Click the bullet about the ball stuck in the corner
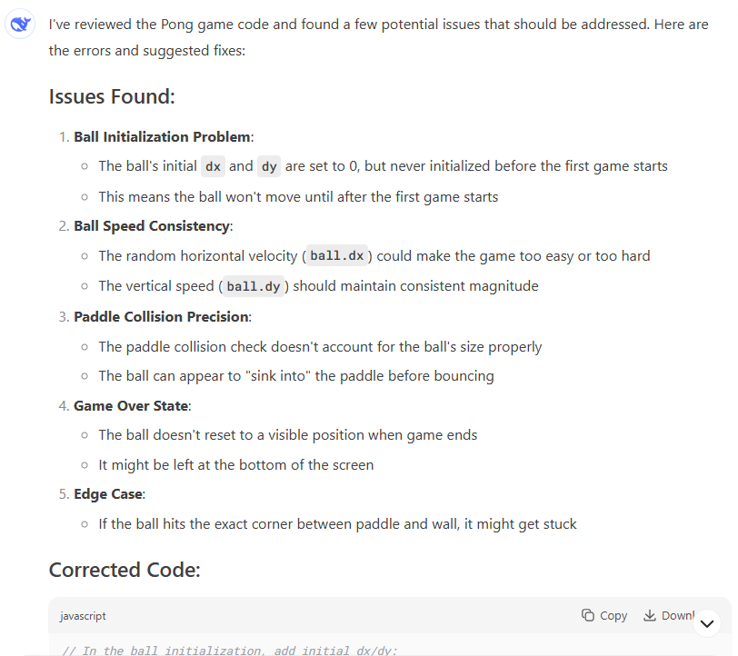The image size is (738, 656). tap(337, 524)
